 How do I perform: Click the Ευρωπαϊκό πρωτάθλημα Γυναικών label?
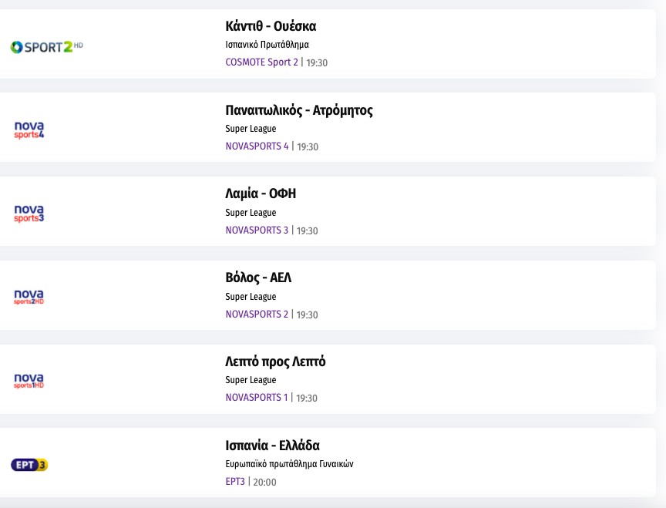[289, 464]
